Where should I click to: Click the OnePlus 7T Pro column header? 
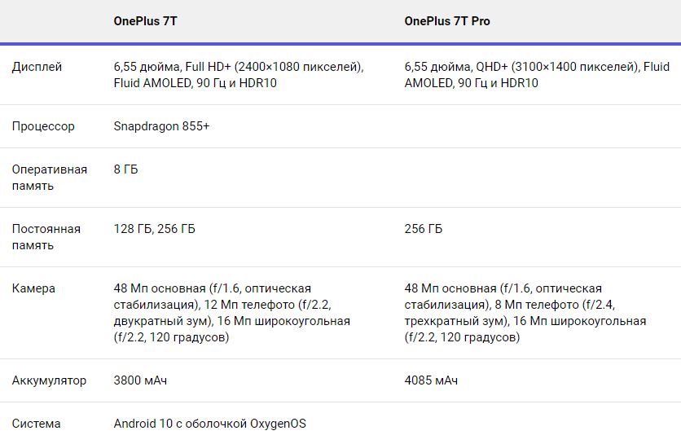coord(447,21)
